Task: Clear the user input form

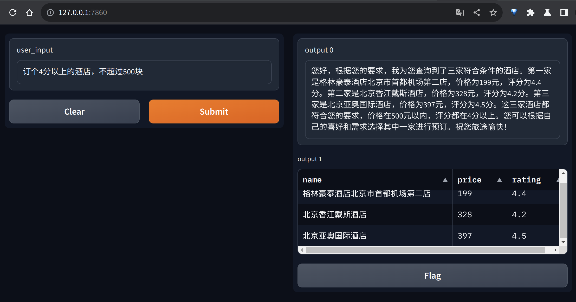Action: click(x=74, y=111)
